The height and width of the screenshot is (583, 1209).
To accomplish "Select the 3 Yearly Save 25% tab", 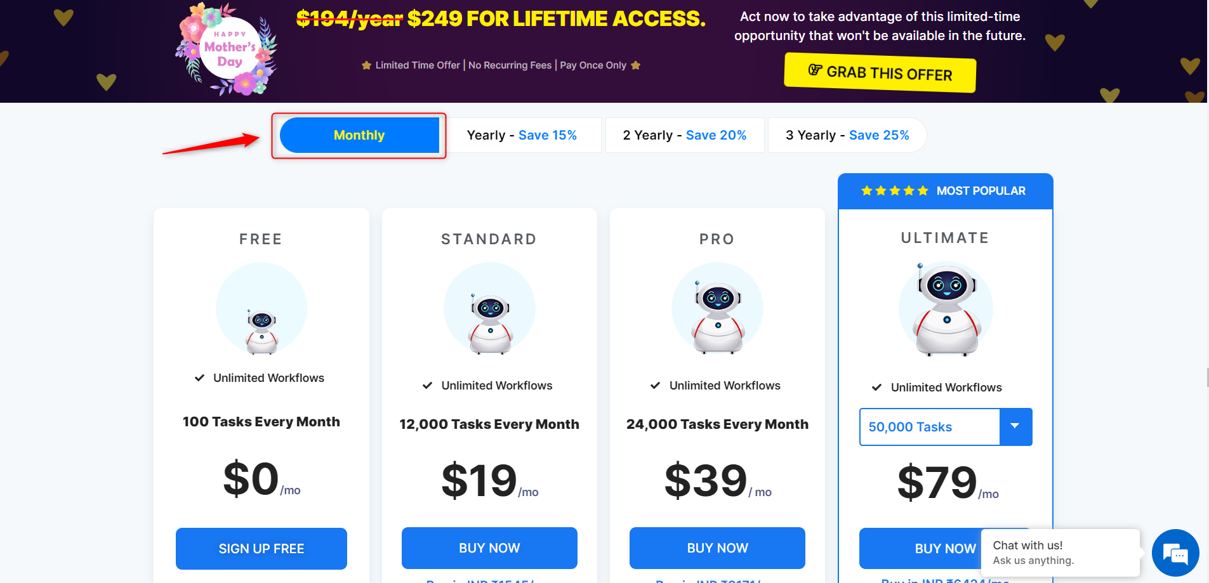I will click(x=847, y=135).
